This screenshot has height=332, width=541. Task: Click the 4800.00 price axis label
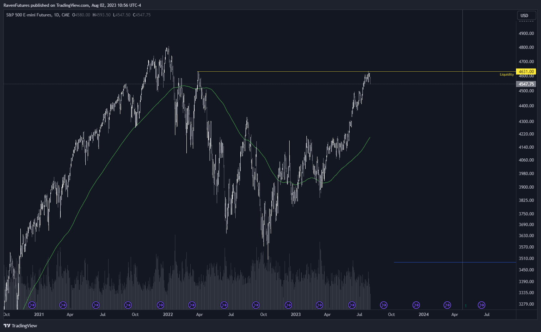526,47
